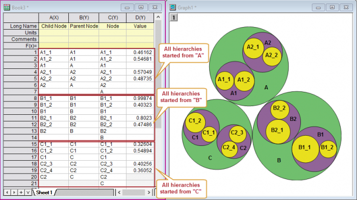This screenshot has height=200, width=357.
Task: Click the F(x)= row label
Action: 21,45
